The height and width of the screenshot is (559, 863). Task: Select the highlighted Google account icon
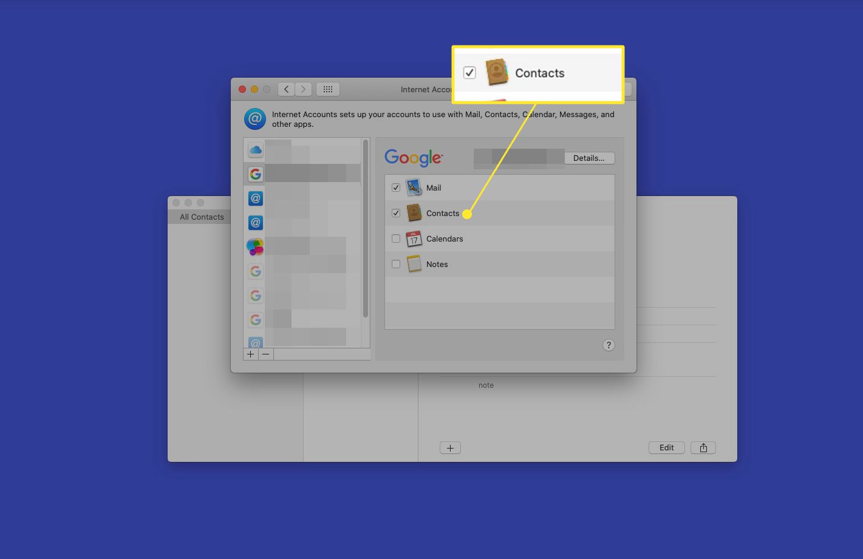tap(256, 174)
